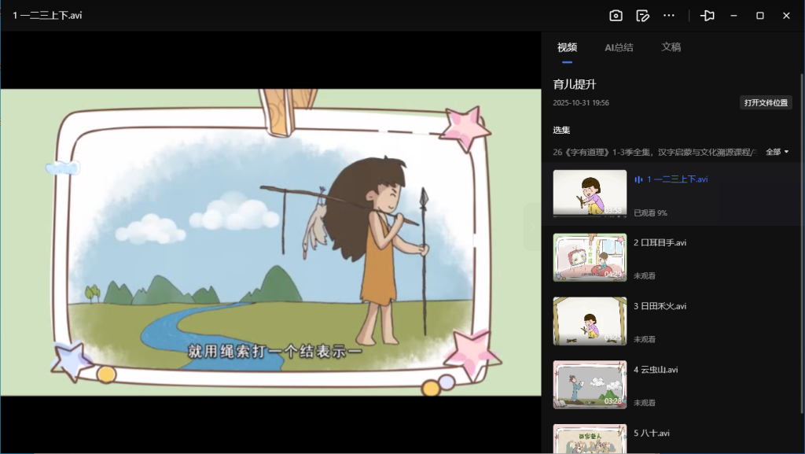Switch to the AI总结 tab

click(619, 47)
